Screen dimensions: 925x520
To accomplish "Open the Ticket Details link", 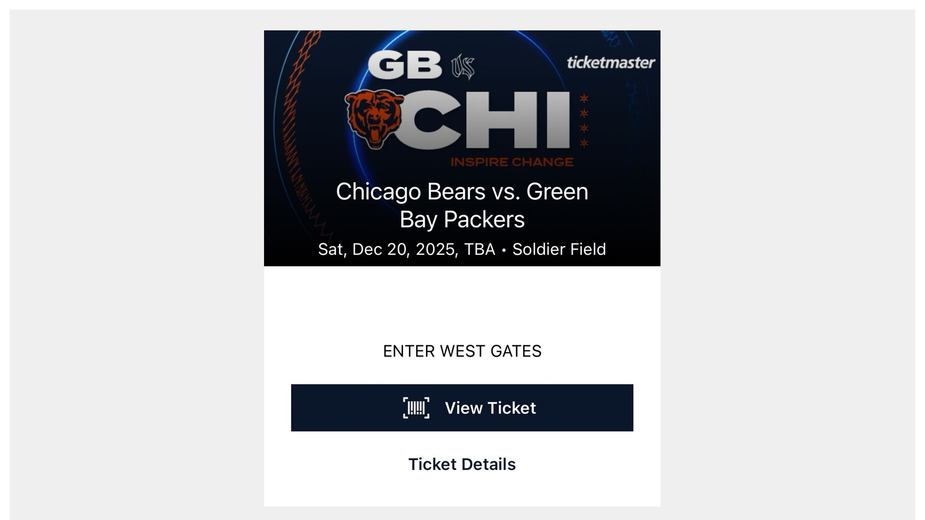I will (x=462, y=464).
